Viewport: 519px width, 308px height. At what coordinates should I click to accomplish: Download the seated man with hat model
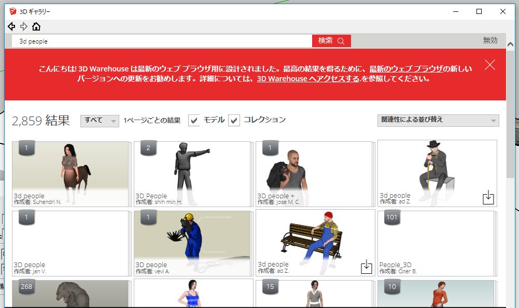488,197
